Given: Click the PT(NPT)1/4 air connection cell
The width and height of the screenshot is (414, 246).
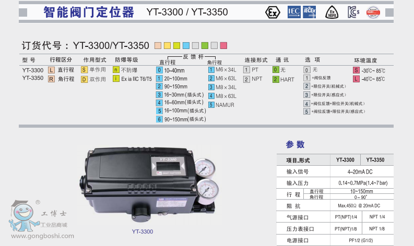Looking at the screenshot, I should (346, 217).
